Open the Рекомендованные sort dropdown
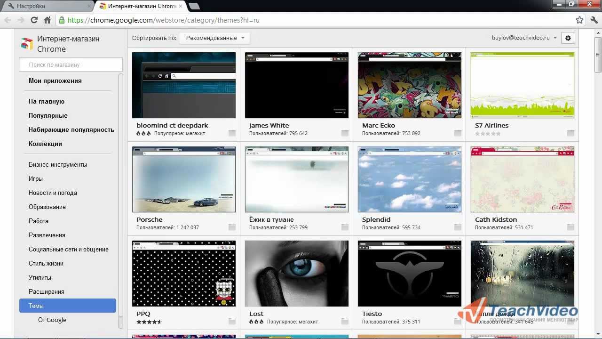Image resolution: width=602 pixels, height=339 pixels. coord(214,38)
